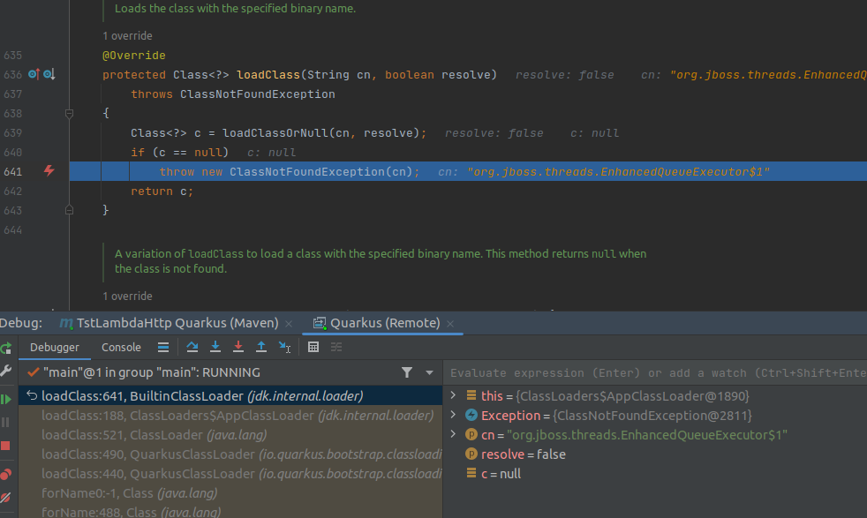Click the cn parameter 'P' icon
The width and height of the screenshot is (867, 518).
pyautogui.click(x=471, y=434)
